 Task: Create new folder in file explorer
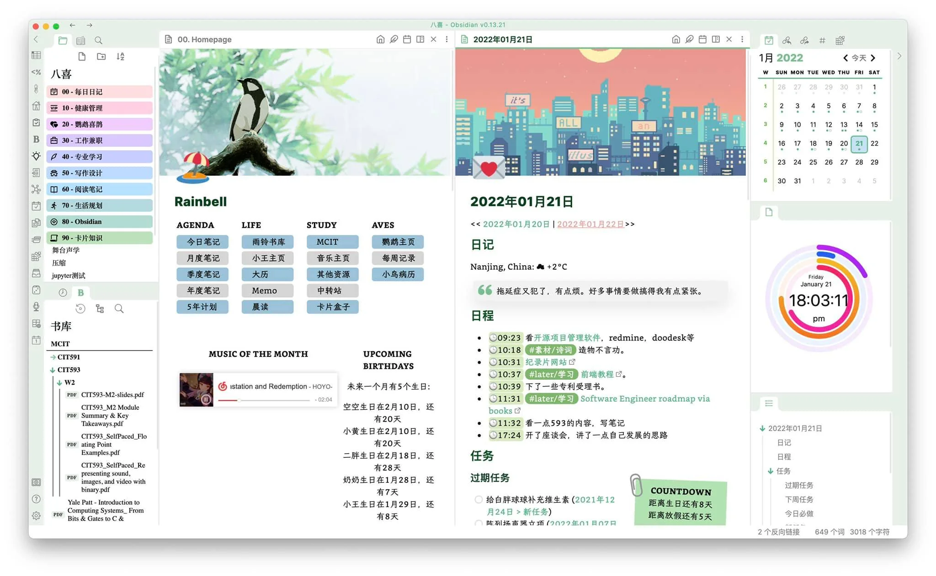pos(101,57)
